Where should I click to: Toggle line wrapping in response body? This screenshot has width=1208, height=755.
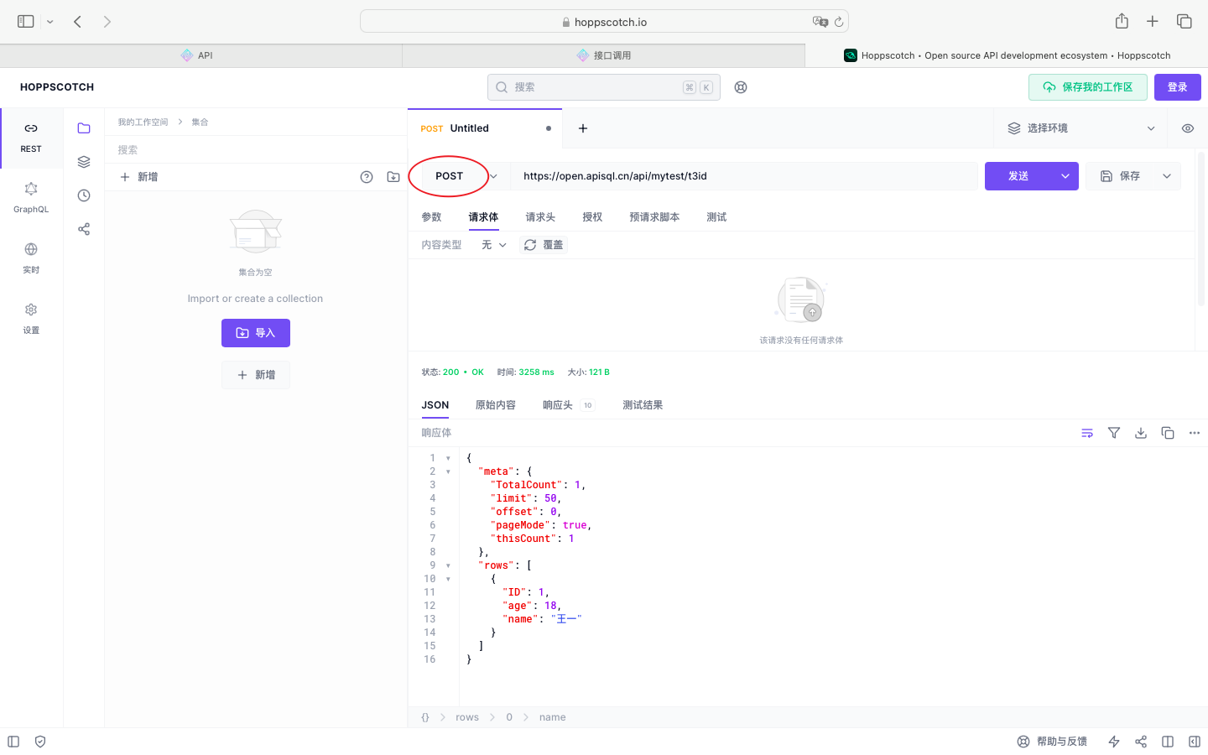click(x=1087, y=433)
